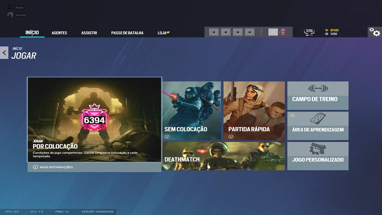Click StalkeRz's friend avatar

[x=10, y=15]
